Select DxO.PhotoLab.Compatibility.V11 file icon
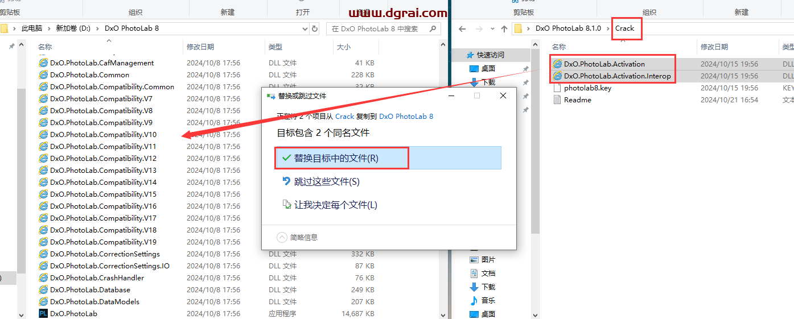794x319 pixels. pyautogui.click(x=43, y=146)
